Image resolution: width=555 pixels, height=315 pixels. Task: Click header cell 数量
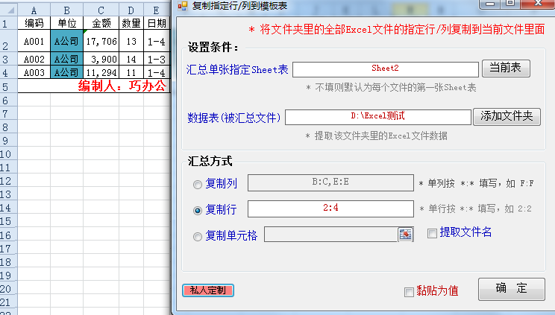(x=131, y=23)
